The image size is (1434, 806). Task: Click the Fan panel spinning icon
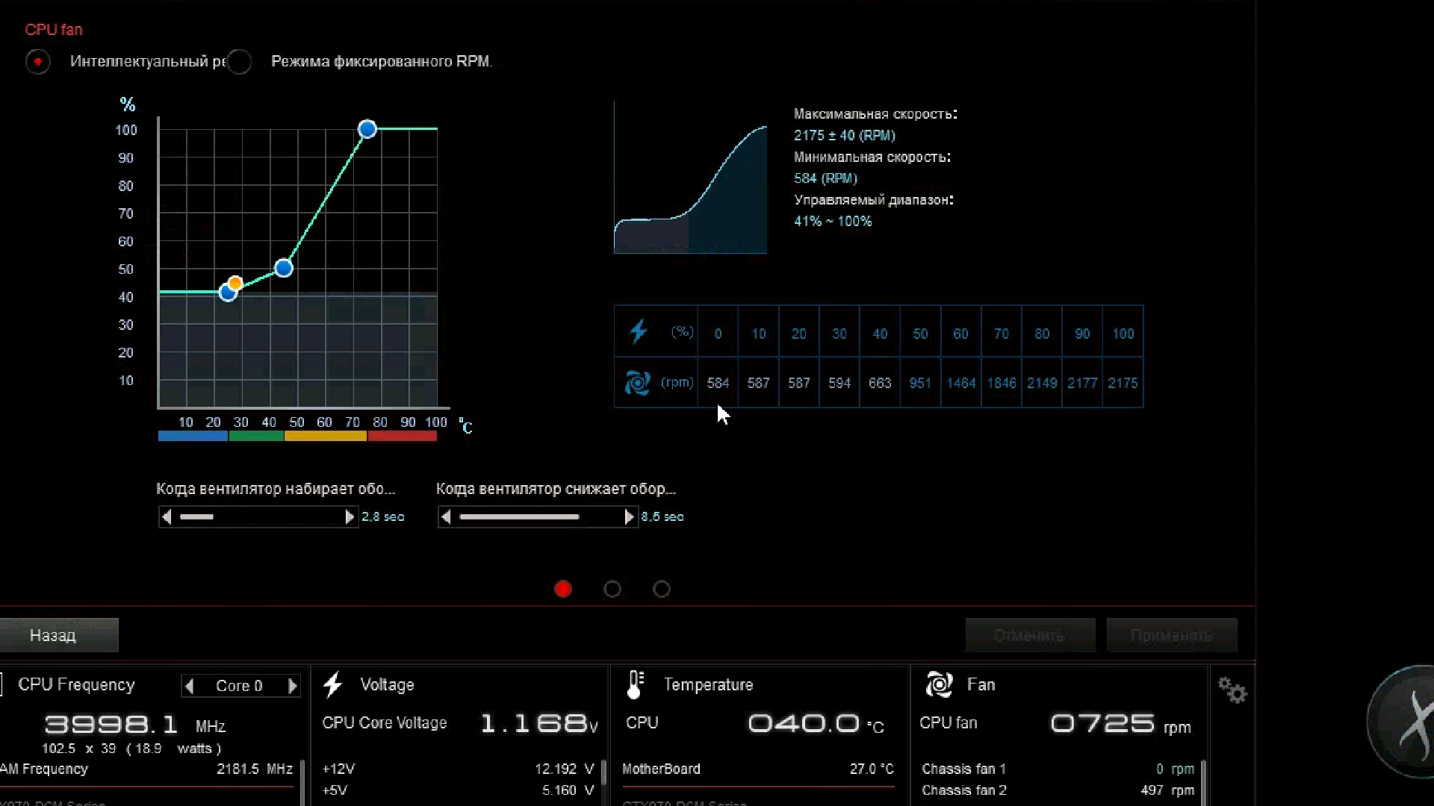point(939,684)
